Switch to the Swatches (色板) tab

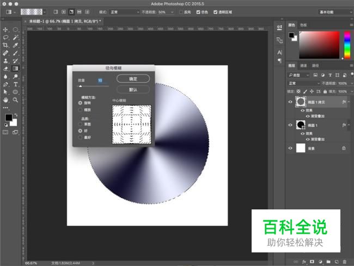303,25
